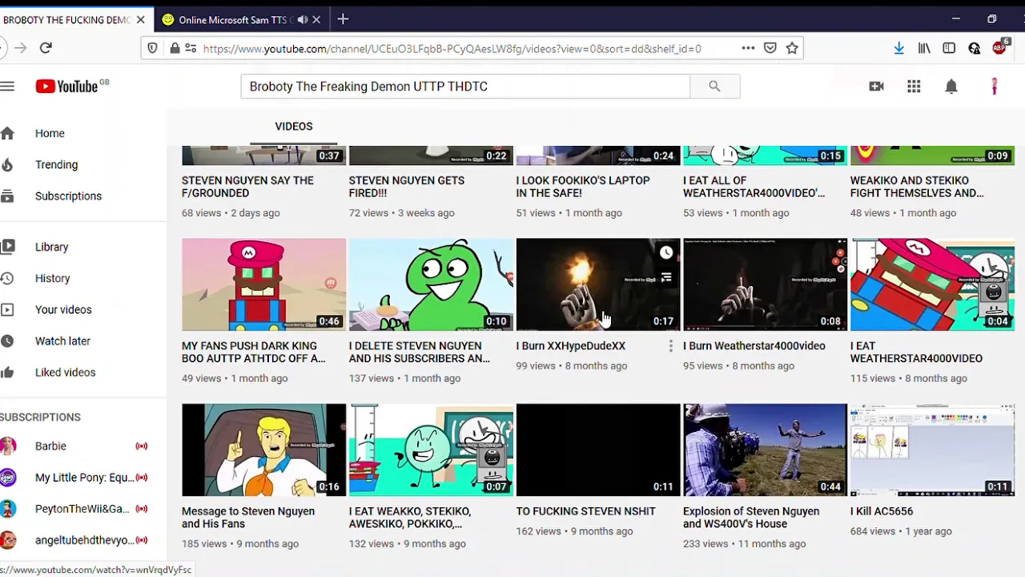Click the search magnifier button
Screen dimensions: 1025x577
tap(714, 87)
